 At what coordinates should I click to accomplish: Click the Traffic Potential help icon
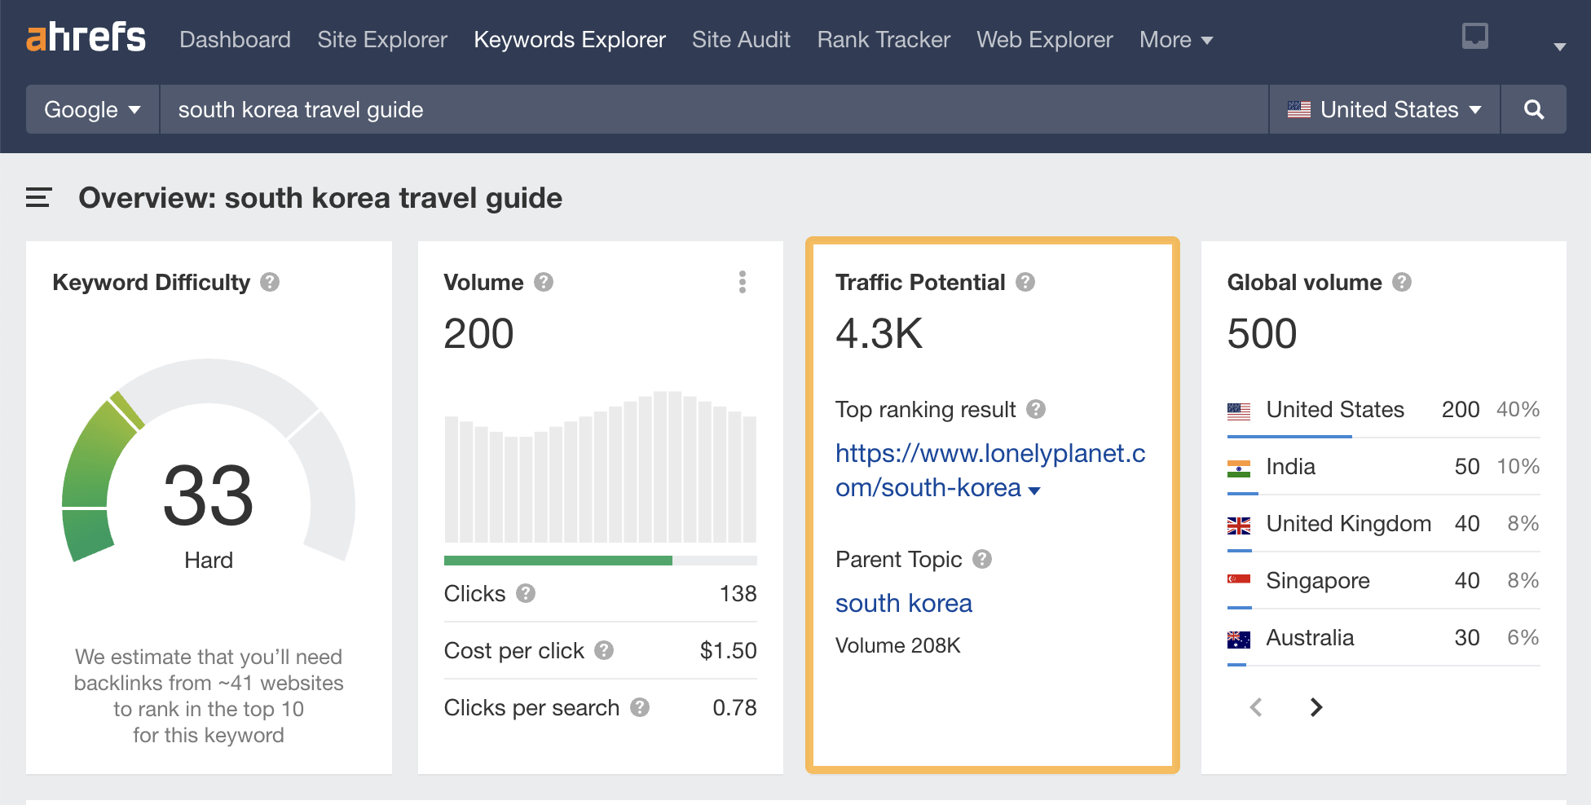[x=1026, y=283]
